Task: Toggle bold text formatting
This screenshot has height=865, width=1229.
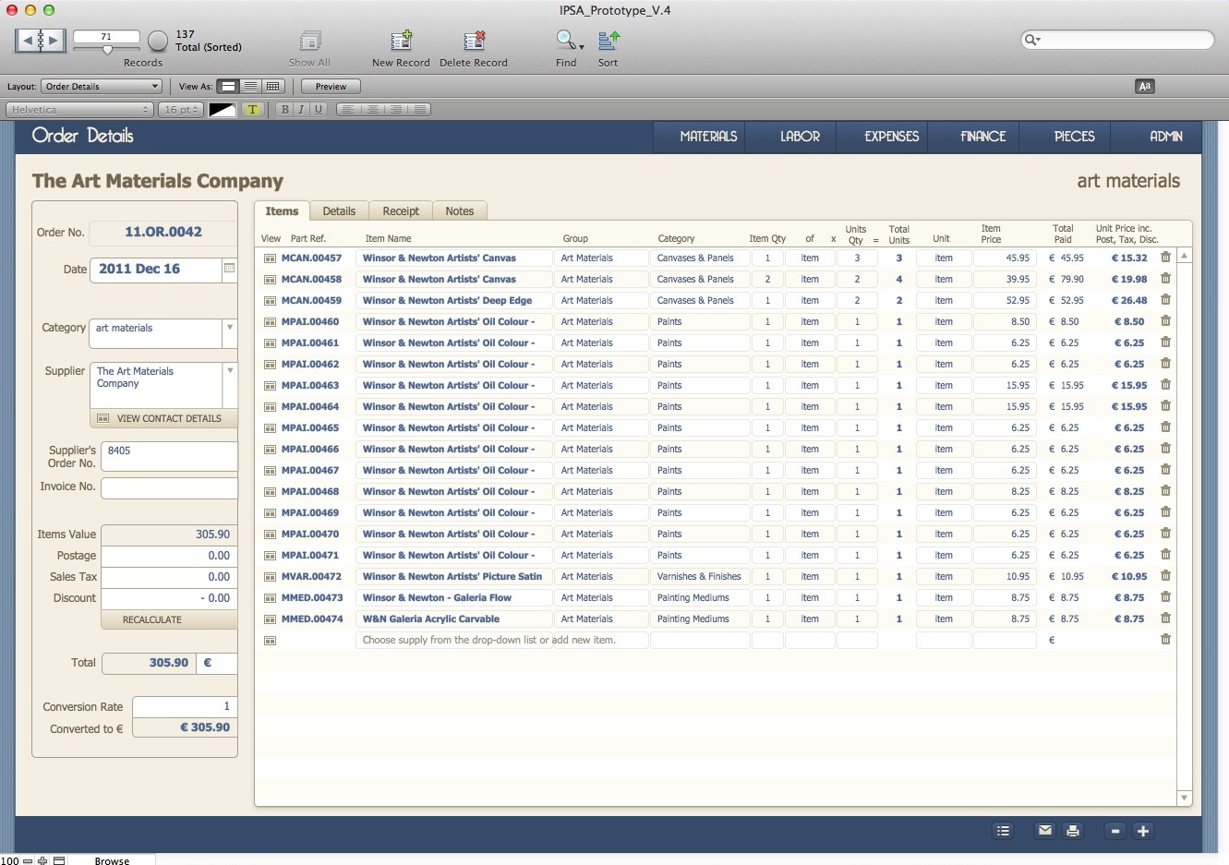Action: pyautogui.click(x=285, y=110)
